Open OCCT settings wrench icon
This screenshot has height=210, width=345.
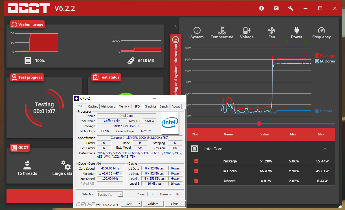point(291,8)
